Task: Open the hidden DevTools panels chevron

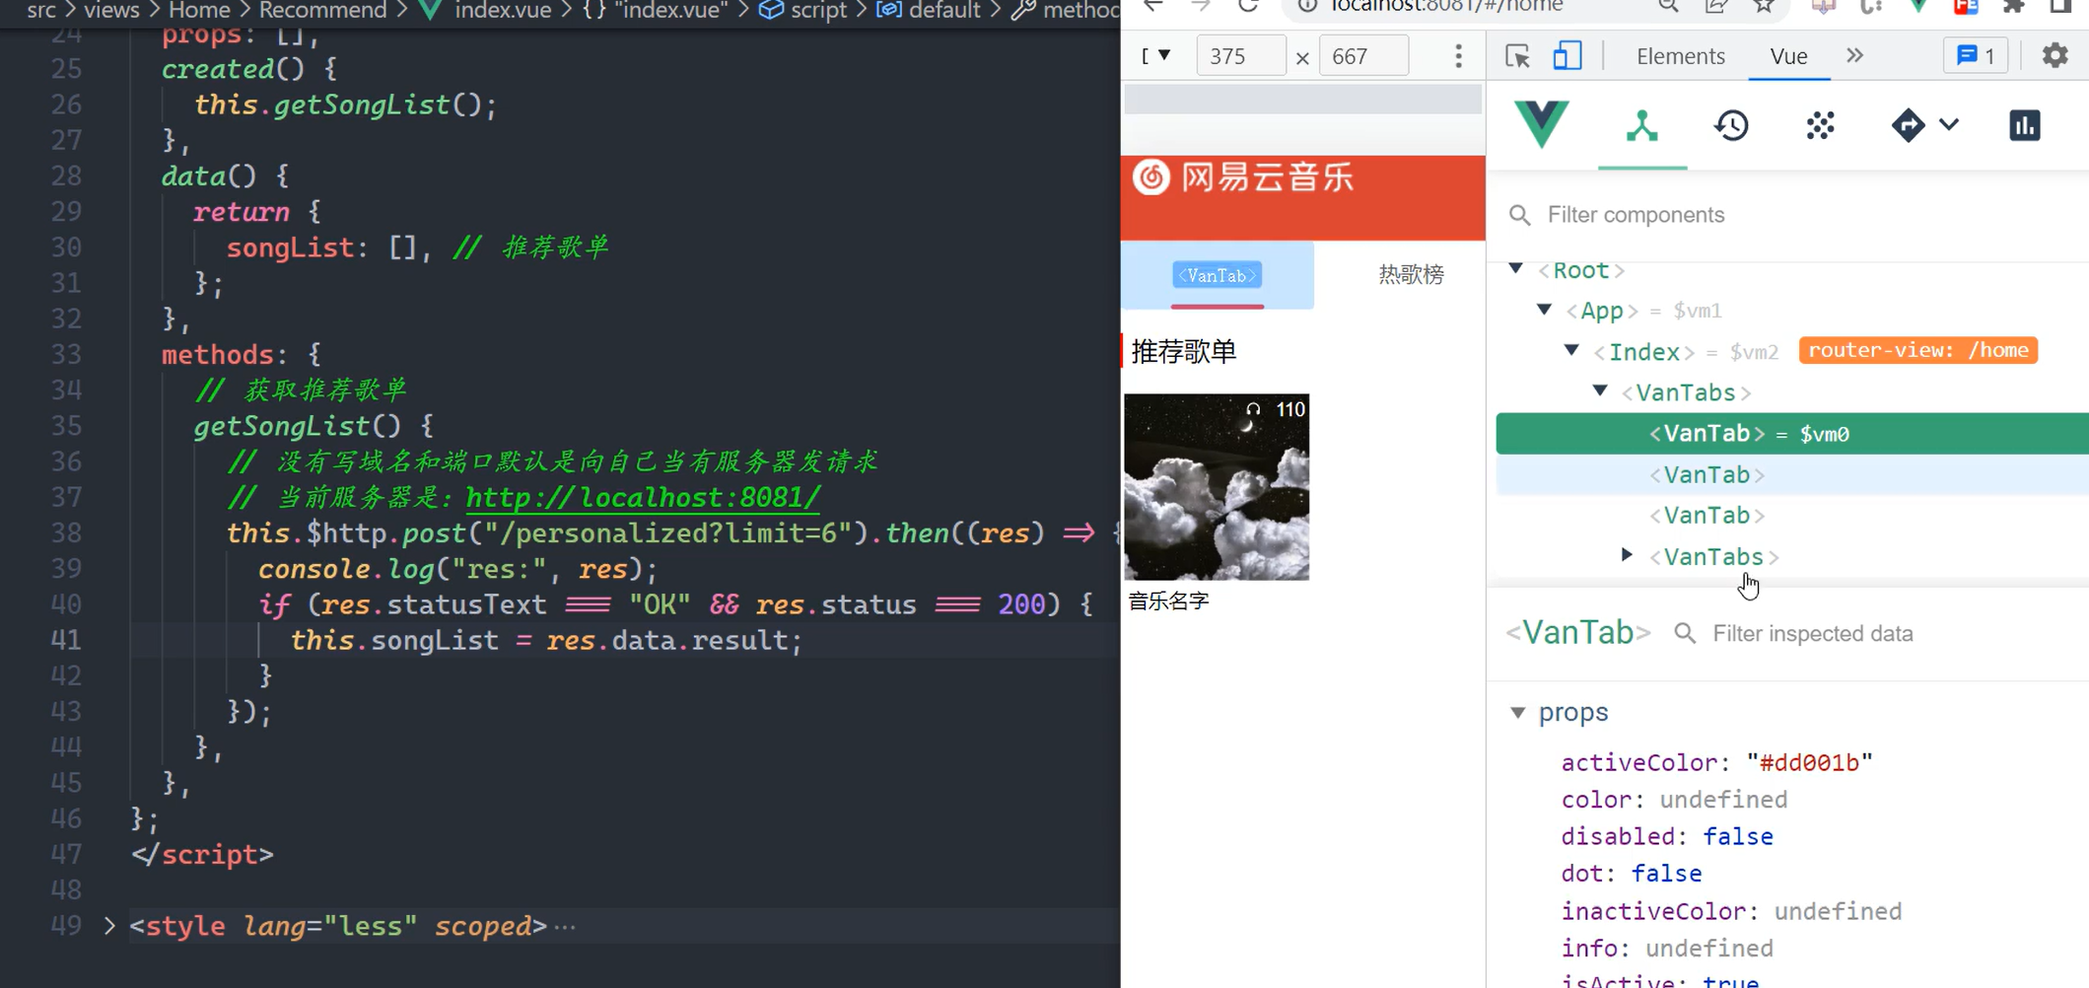Action: (1855, 55)
